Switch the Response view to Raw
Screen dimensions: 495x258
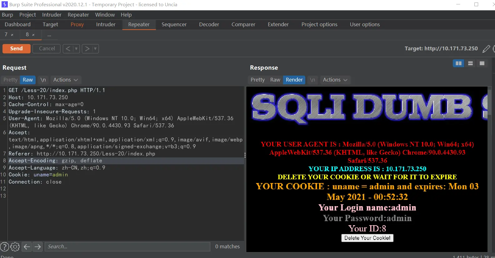tap(275, 80)
